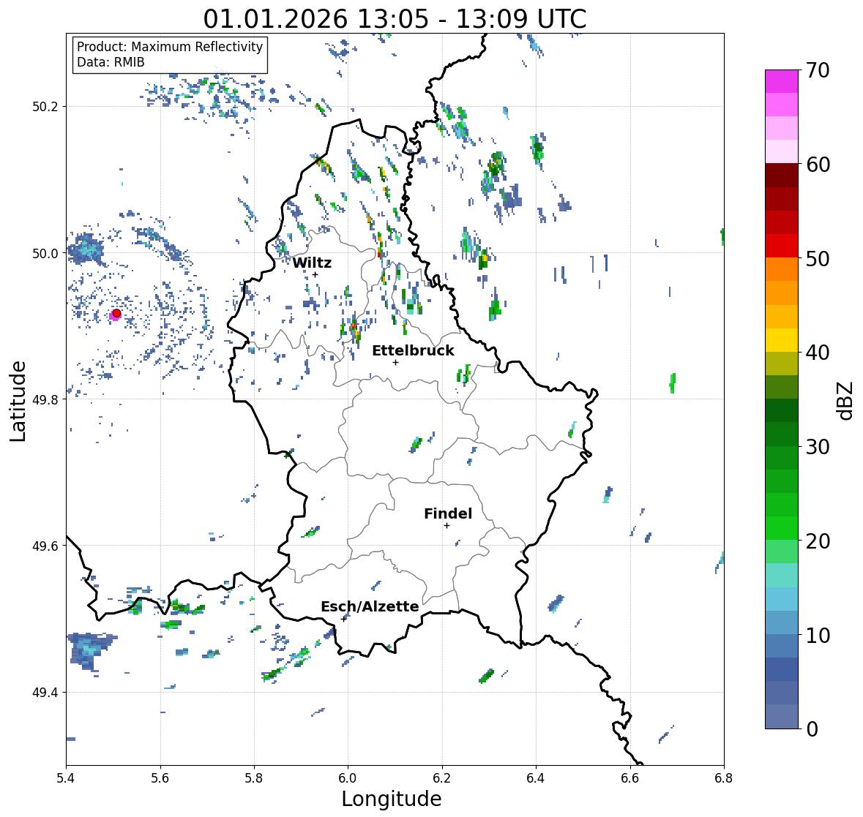Click the longitude tick label 5.4
The image size is (863, 817).
pos(66,778)
